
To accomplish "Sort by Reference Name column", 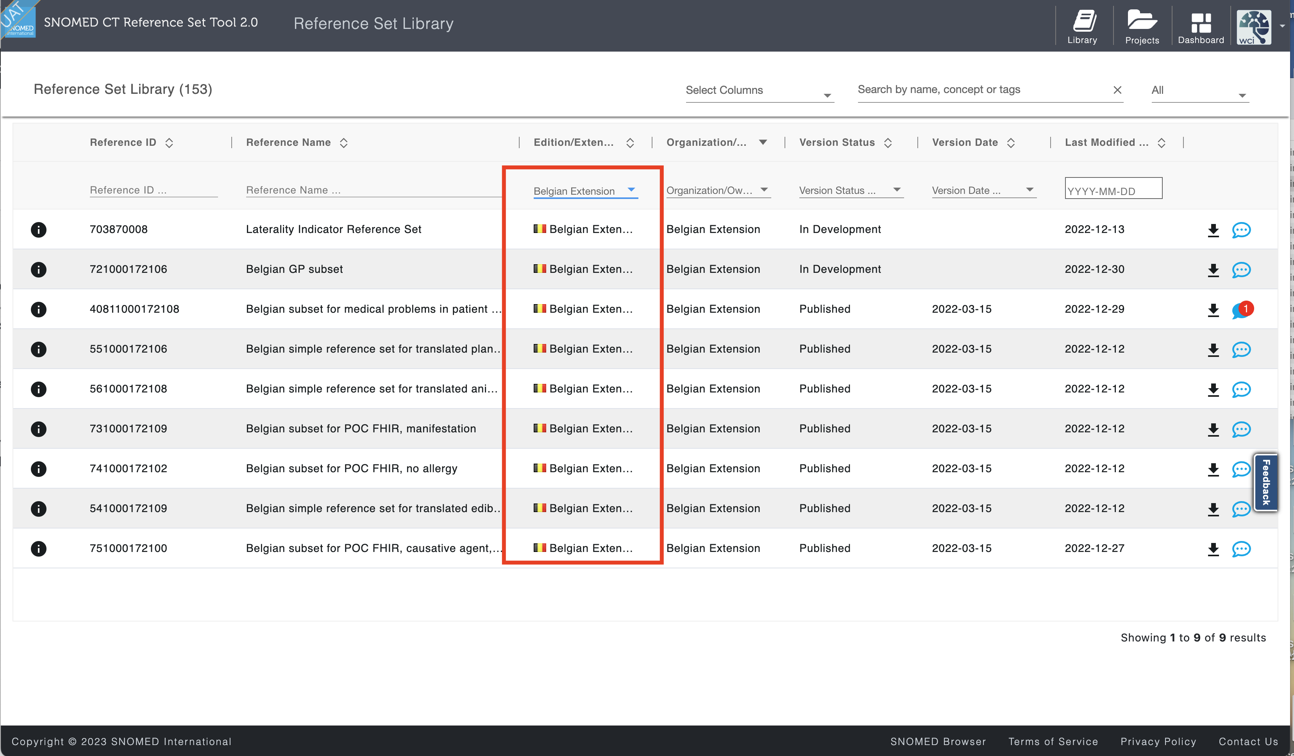I will (343, 143).
